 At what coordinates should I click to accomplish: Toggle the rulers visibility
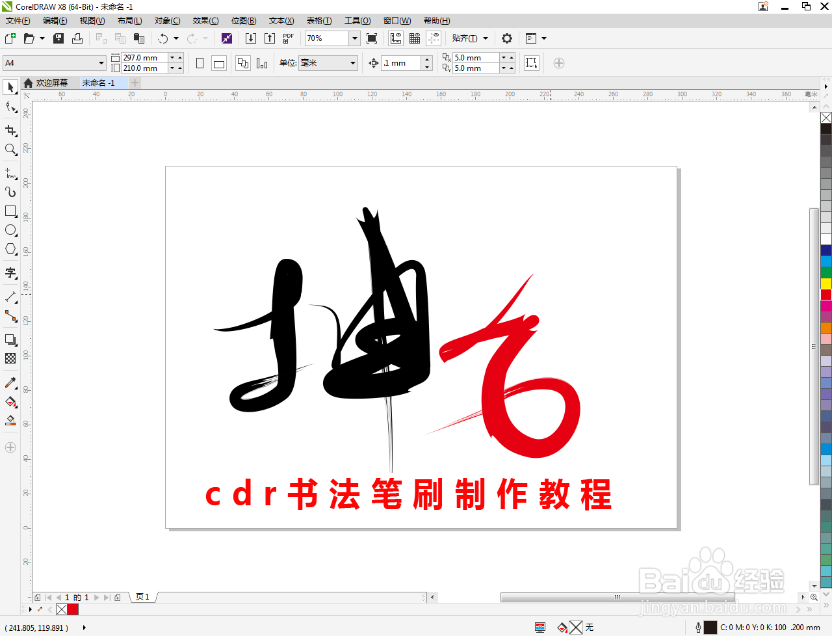click(396, 38)
